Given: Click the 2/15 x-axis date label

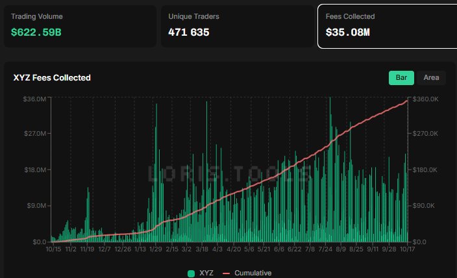Looking at the screenshot, I should pos(172,249).
